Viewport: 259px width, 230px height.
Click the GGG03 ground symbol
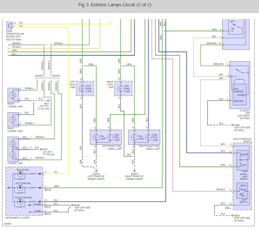pyautogui.click(x=134, y=171)
